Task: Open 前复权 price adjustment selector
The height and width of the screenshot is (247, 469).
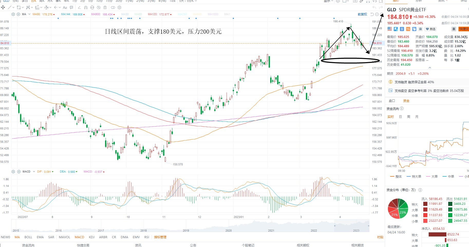Action: pyautogui.click(x=362, y=14)
